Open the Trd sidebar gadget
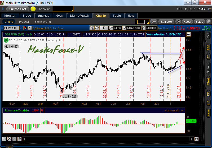The width and height of the screenshot is (212, 148). 208,35
